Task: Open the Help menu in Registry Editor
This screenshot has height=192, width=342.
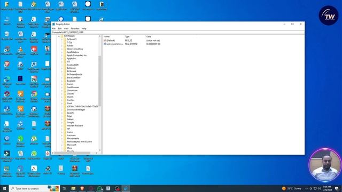Action: point(84,28)
